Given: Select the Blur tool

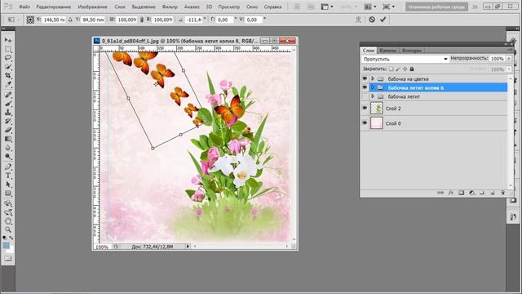Looking at the screenshot, I should coord(8,148).
